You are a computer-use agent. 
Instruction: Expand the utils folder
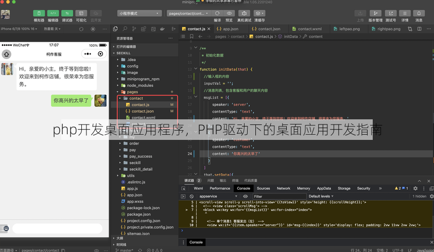tap(131, 176)
